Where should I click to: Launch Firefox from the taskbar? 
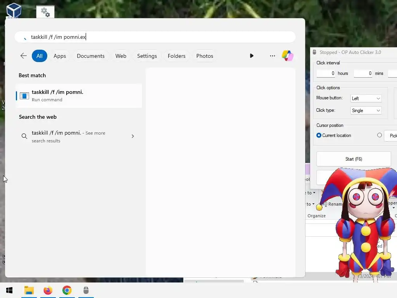[48, 290]
